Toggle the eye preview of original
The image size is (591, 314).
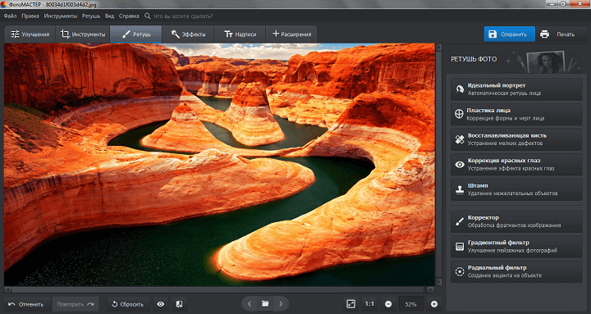(x=161, y=304)
